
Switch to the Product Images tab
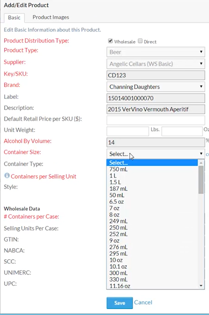pos(51,17)
